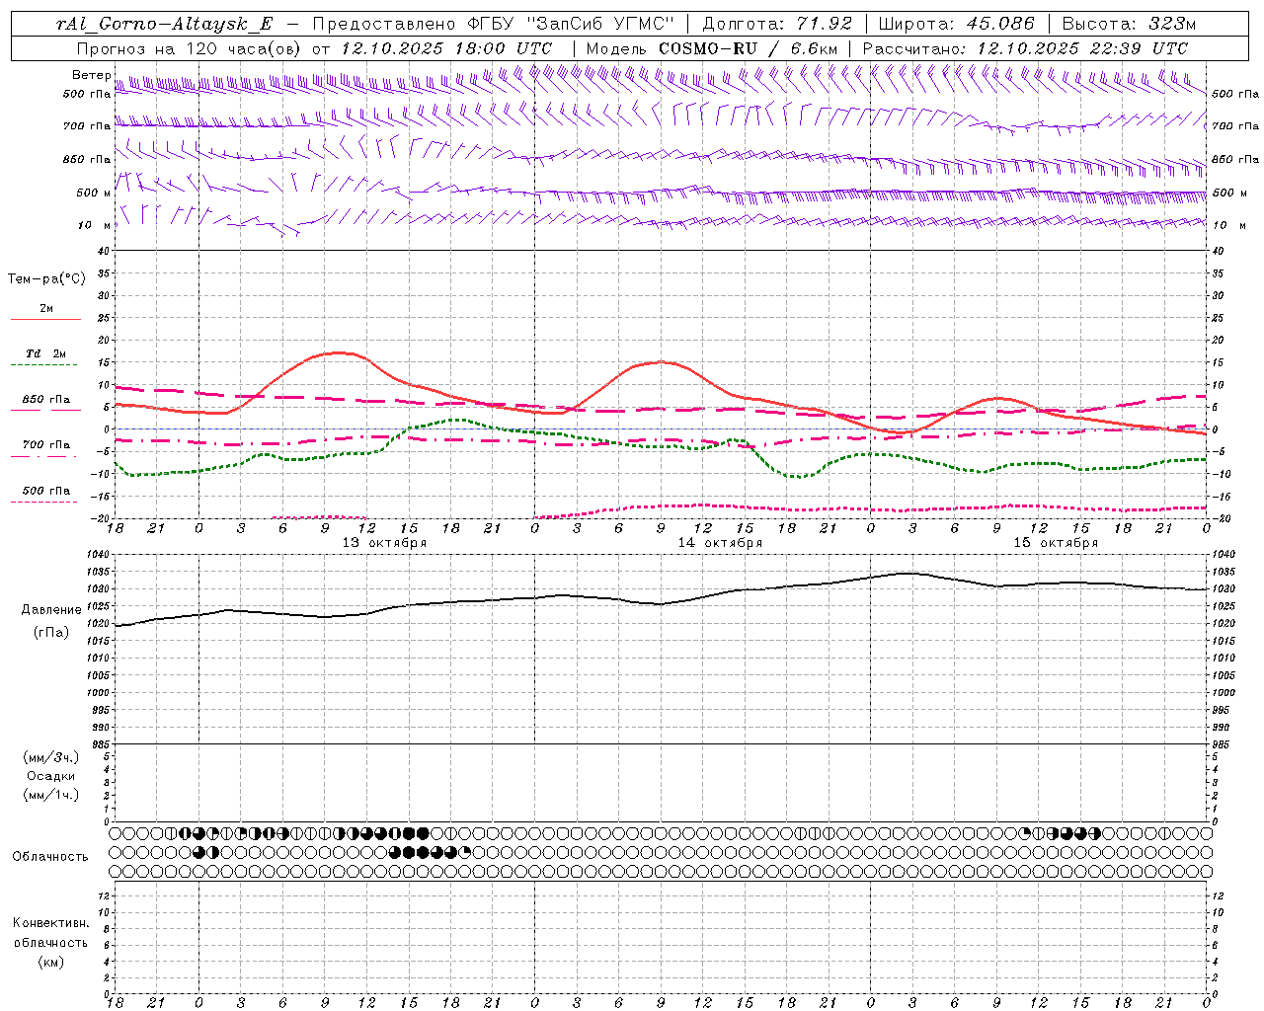
Task: Click the 500 м wind level label on left
Action: pos(94,193)
